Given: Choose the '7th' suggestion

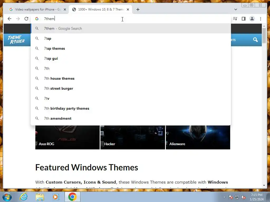Looking at the screenshot, I should 131,68.
